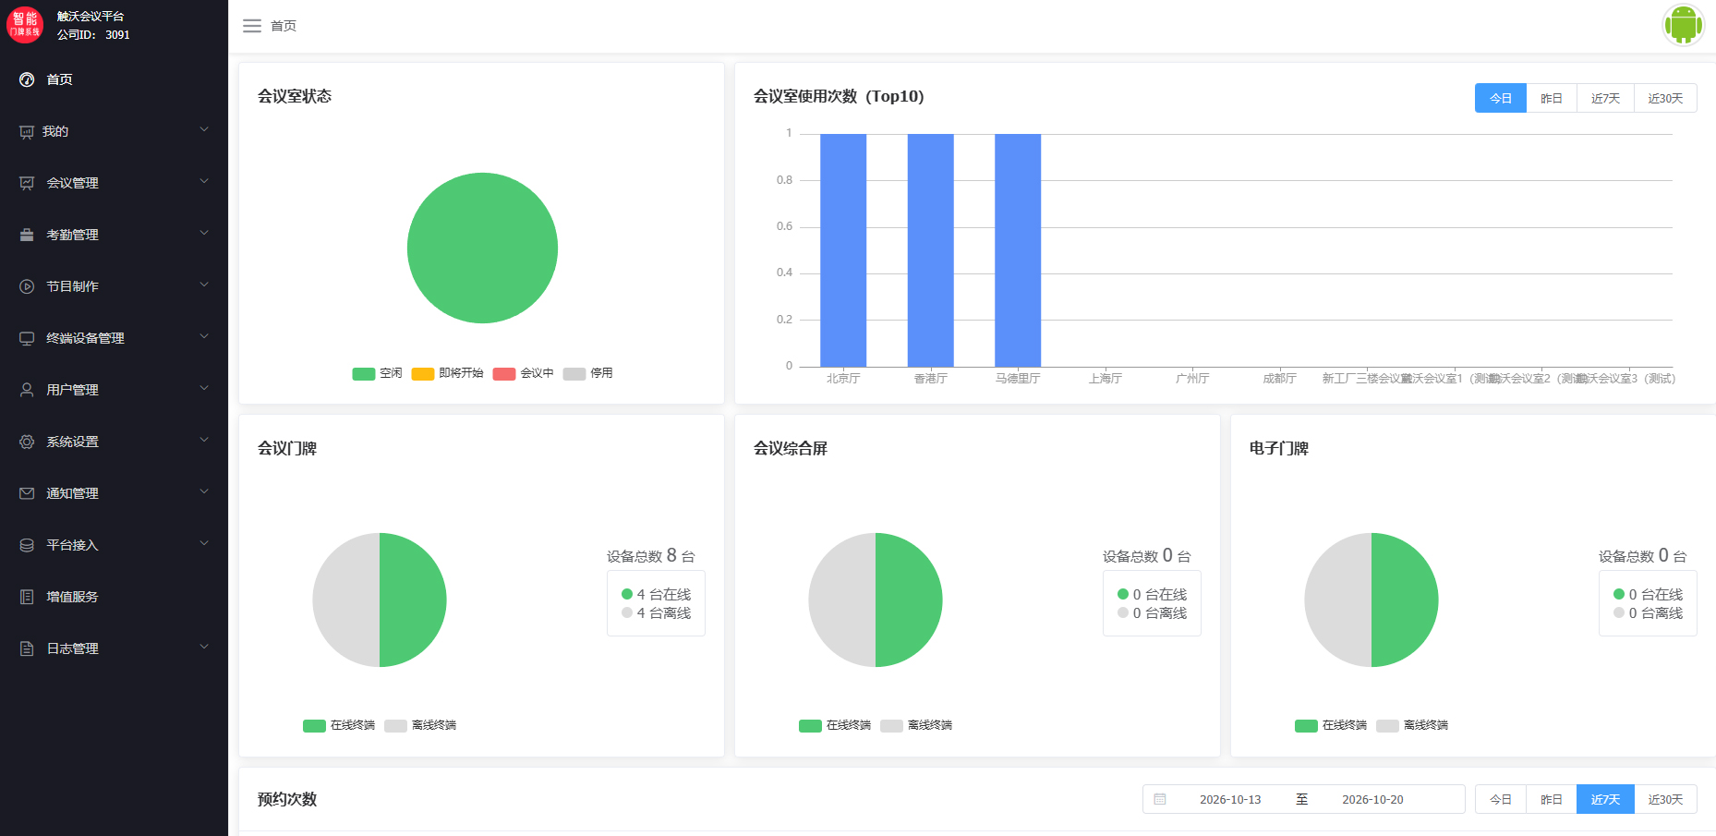
Task: Click the 终端设备管理 monitor icon
Action: coord(27,338)
